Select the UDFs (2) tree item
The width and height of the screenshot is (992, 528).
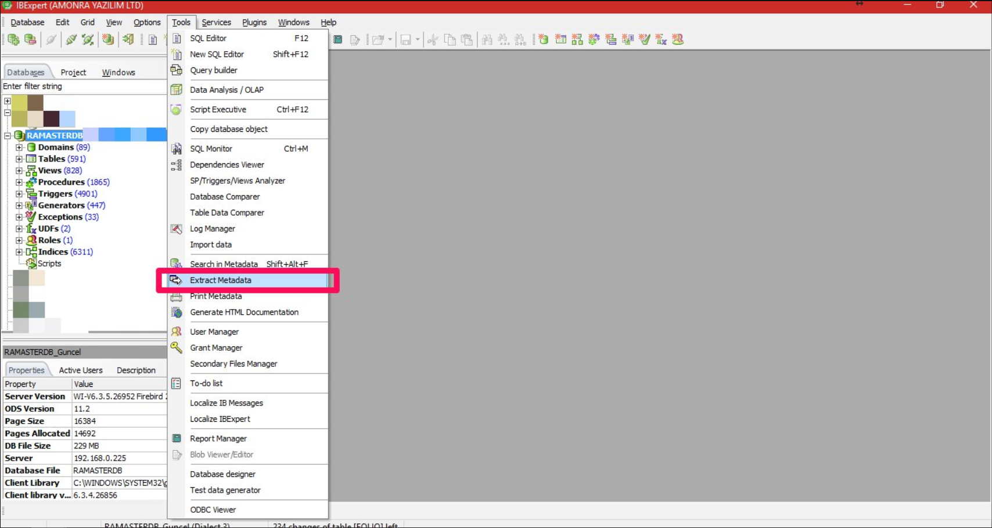(54, 229)
